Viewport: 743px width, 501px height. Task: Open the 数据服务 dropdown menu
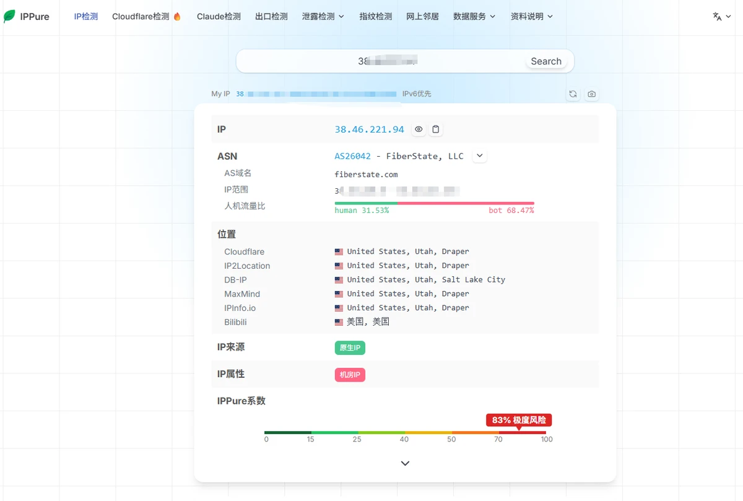(474, 17)
